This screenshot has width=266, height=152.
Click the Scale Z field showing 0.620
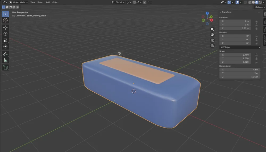pos(235,62)
